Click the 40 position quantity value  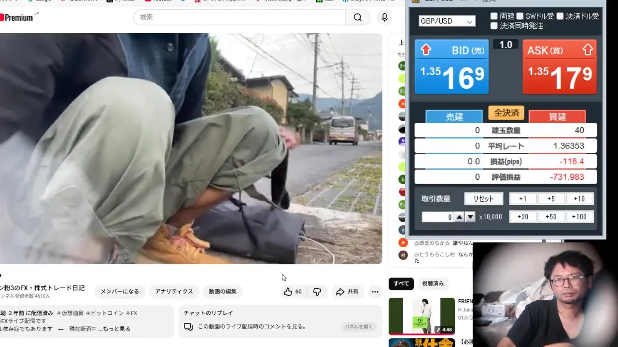579,131
